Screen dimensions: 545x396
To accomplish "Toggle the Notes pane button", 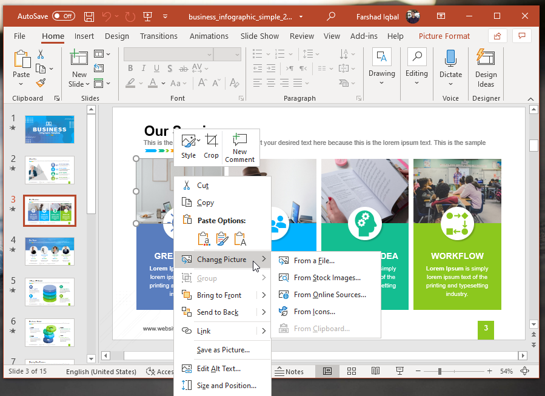I will coord(288,371).
